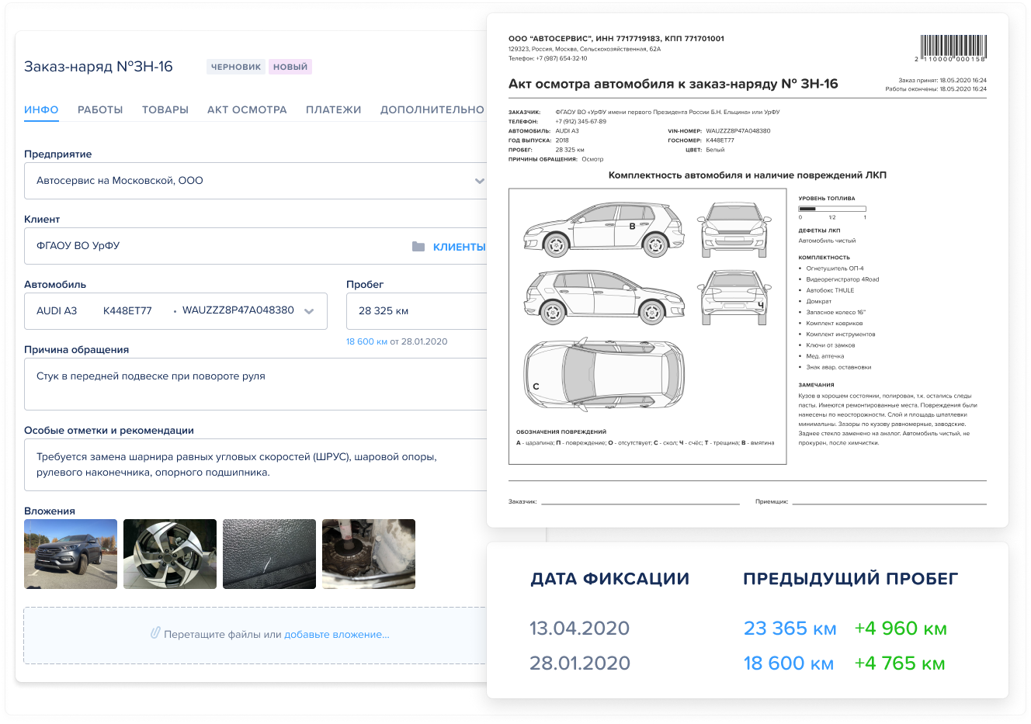Select the right side car diagram
Viewport: 1031px width, 724px height.
point(605,296)
